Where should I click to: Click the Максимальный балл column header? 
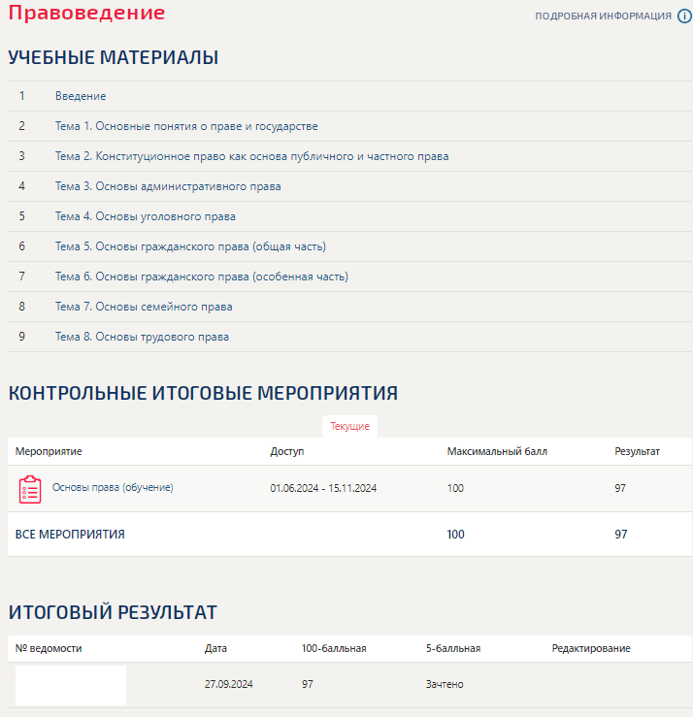point(497,451)
